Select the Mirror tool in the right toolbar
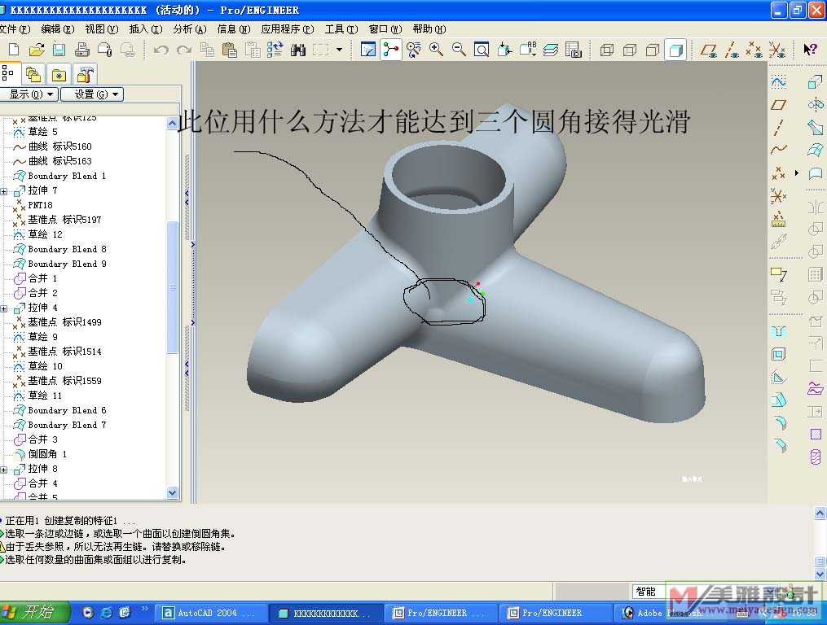 click(815, 207)
